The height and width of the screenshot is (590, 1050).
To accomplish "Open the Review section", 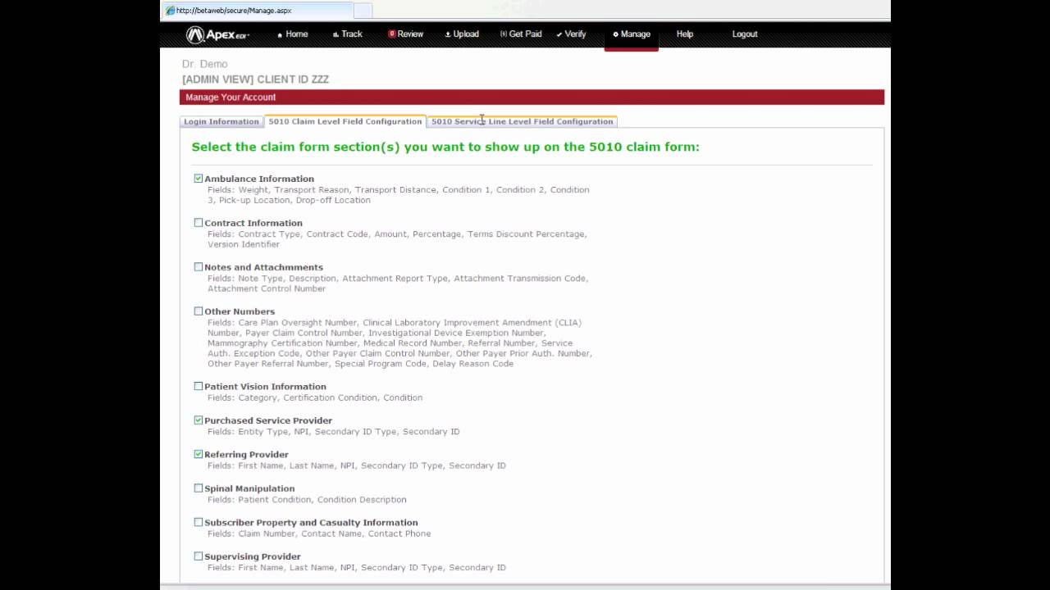I will click(406, 34).
